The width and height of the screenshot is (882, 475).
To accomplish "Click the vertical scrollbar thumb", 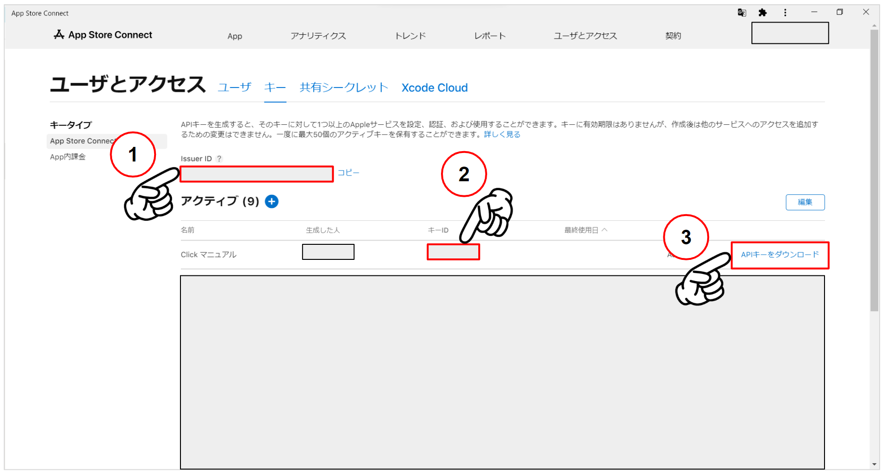I will (x=874, y=171).
